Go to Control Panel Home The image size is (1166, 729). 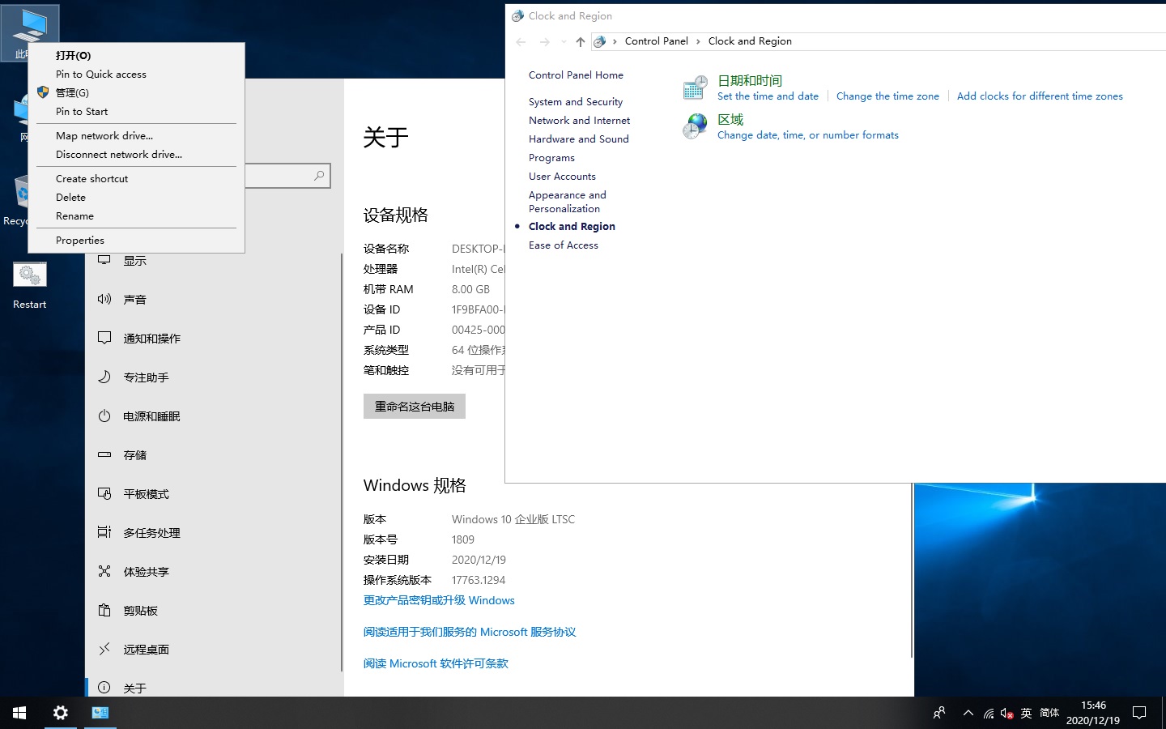coord(576,75)
